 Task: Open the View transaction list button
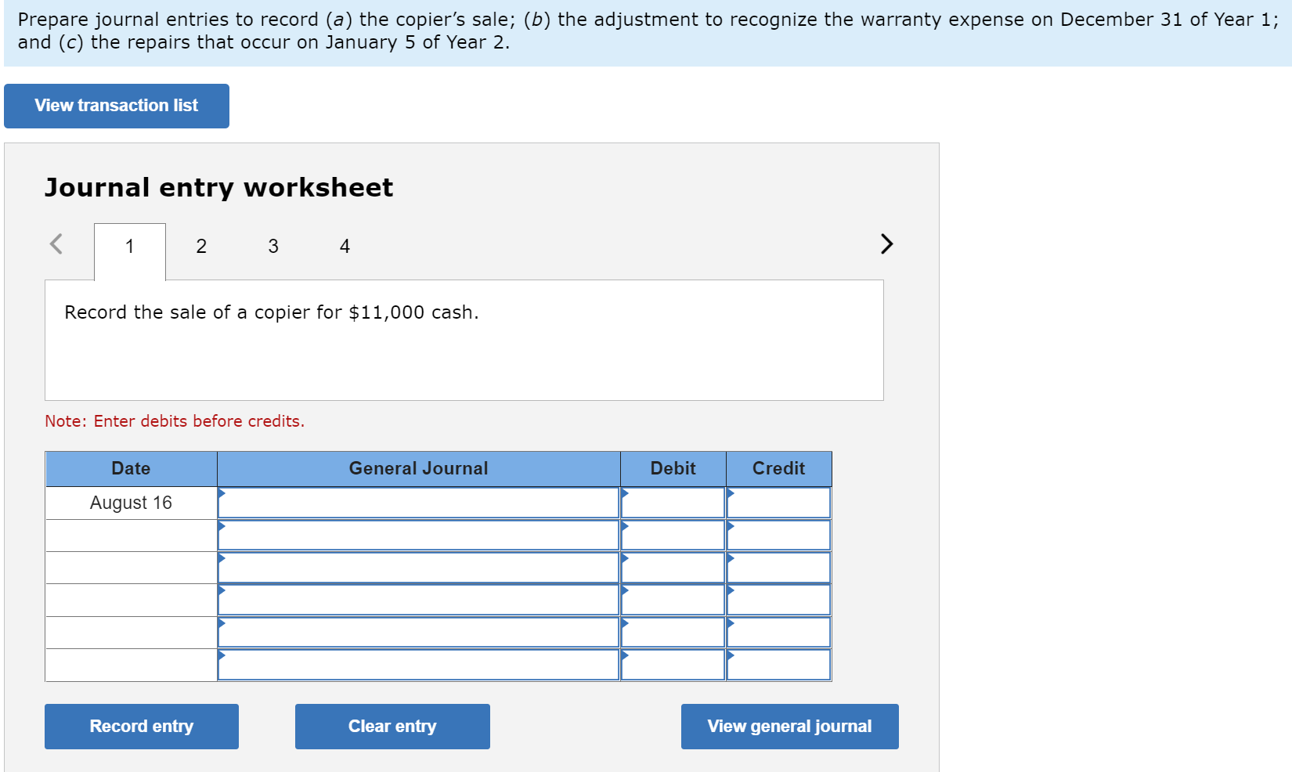point(117,106)
